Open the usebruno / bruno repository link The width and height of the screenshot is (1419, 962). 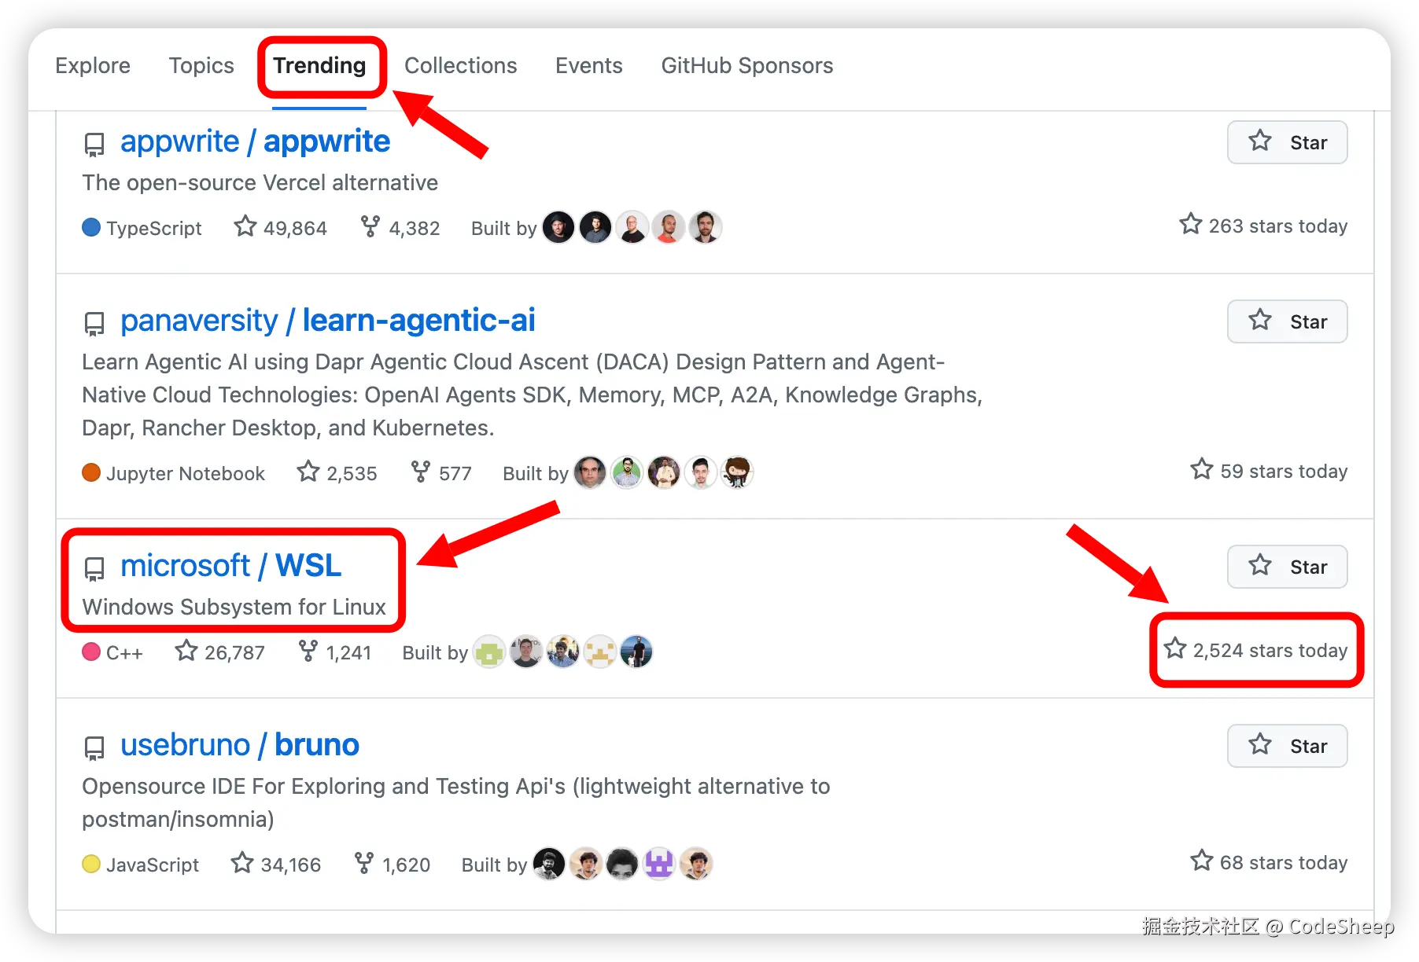(x=240, y=745)
